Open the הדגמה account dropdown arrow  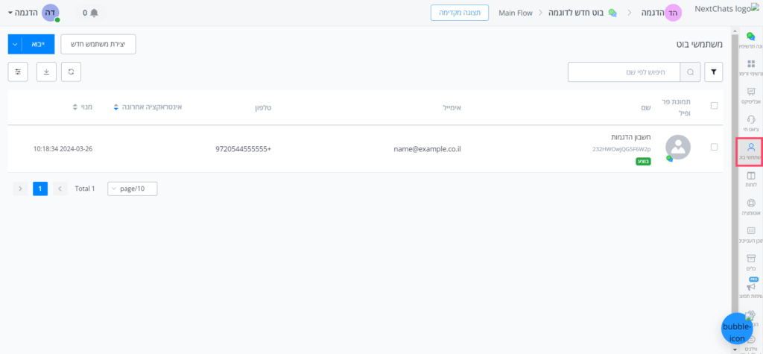click(x=10, y=13)
